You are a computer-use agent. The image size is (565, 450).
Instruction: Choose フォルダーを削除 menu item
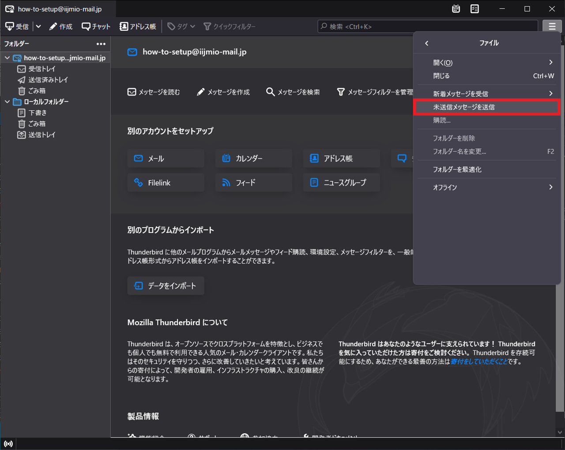[x=487, y=138]
